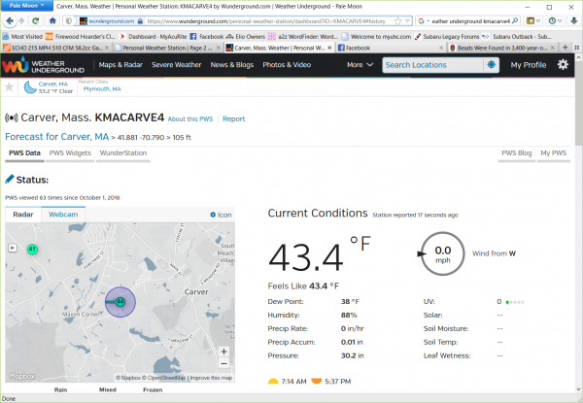Click the search magnifier in browser search box
This screenshot has height=403, width=583.
(515, 20)
